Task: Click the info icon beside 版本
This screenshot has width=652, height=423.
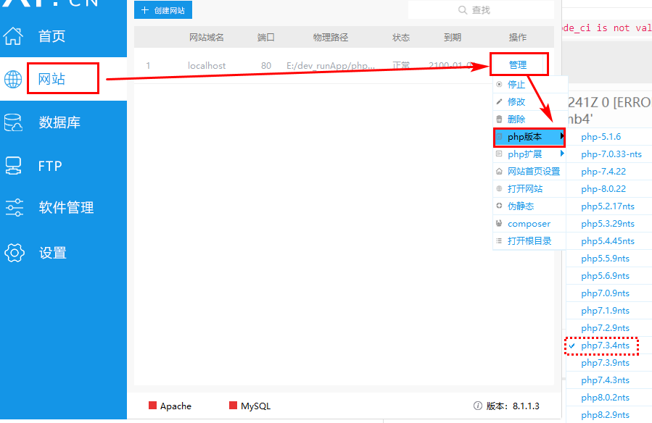Action: pos(478,406)
